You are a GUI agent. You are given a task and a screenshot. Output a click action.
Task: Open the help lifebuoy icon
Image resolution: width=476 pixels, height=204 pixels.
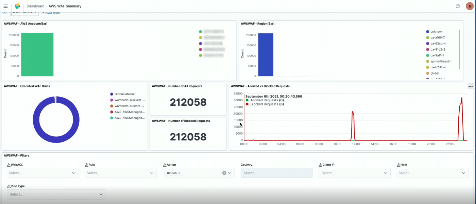[458, 6]
